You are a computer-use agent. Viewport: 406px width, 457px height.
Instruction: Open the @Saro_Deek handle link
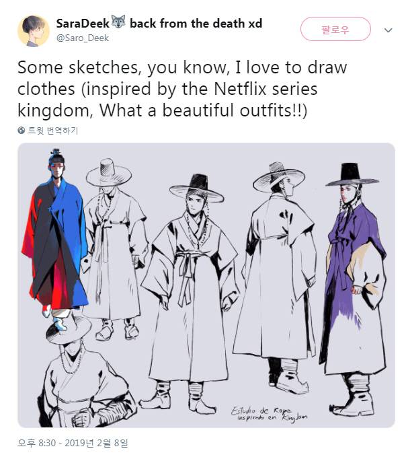pos(83,38)
